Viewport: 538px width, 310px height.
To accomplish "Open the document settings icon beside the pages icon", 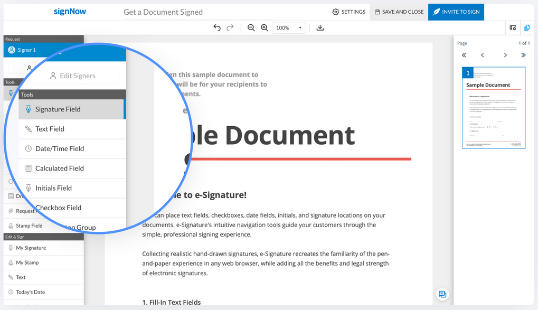I will tap(513, 27).
